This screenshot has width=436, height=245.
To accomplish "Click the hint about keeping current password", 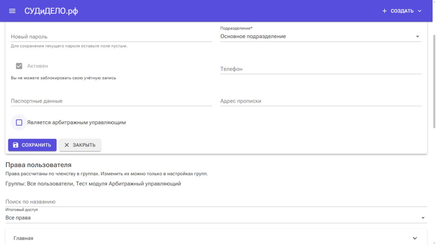I will tap(69, 46).
